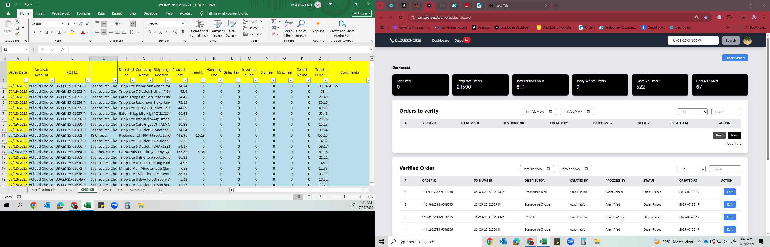The image size is (770, 247).
Task: Click the Excel zoom slider handle
Action: [344, 197]
